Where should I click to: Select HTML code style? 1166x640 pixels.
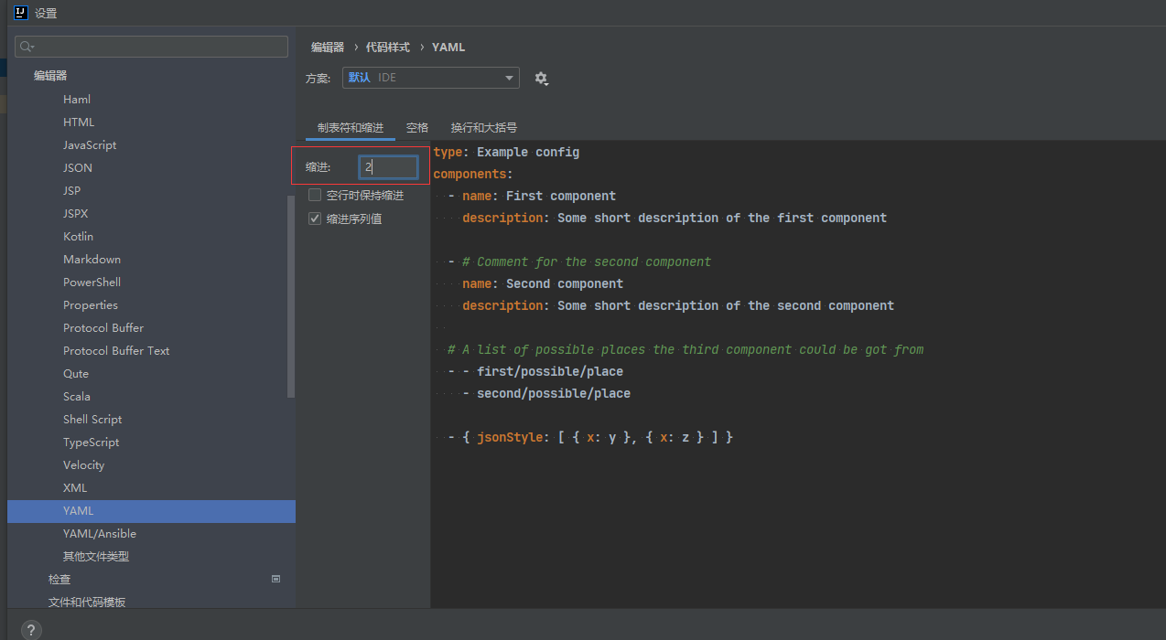pos(79,122)
